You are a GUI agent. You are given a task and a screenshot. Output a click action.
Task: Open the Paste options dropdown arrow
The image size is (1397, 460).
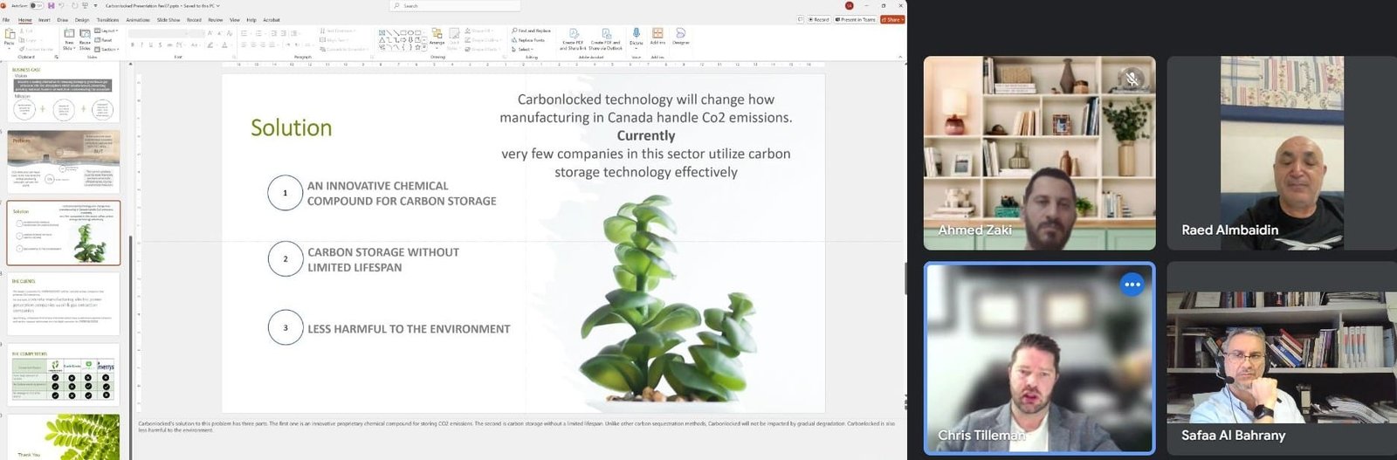(x=10, y=49)
